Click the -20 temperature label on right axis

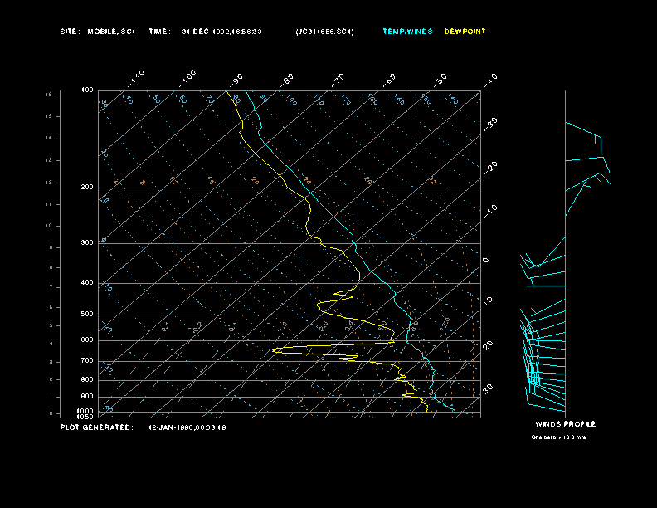pyautogui.click(x=490, y=168)
